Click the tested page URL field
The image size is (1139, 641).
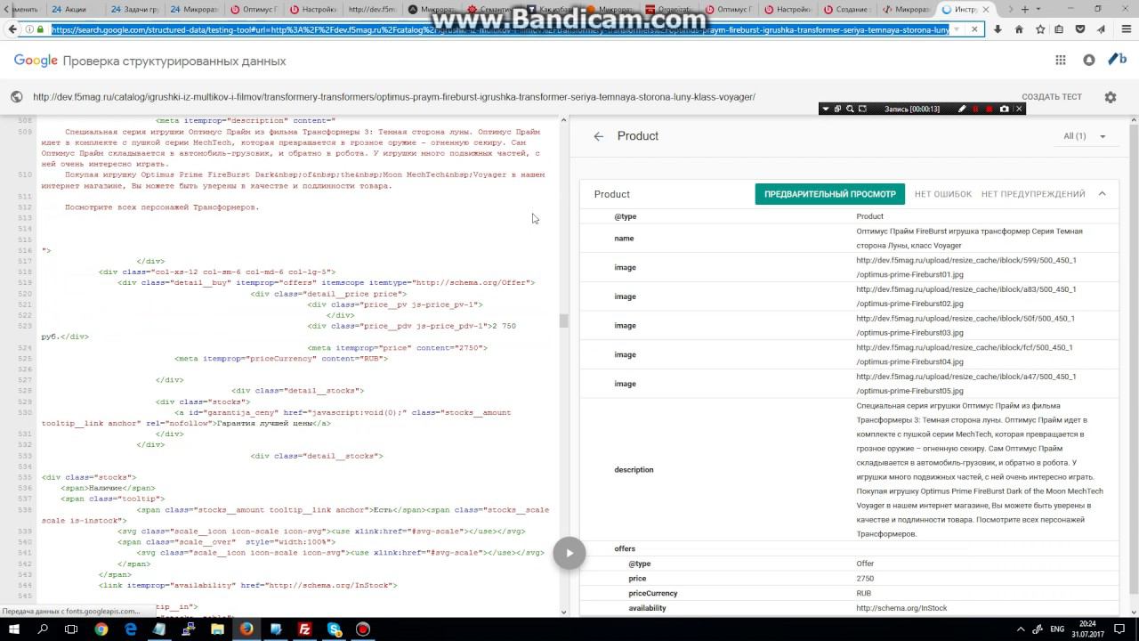(394, 97)
